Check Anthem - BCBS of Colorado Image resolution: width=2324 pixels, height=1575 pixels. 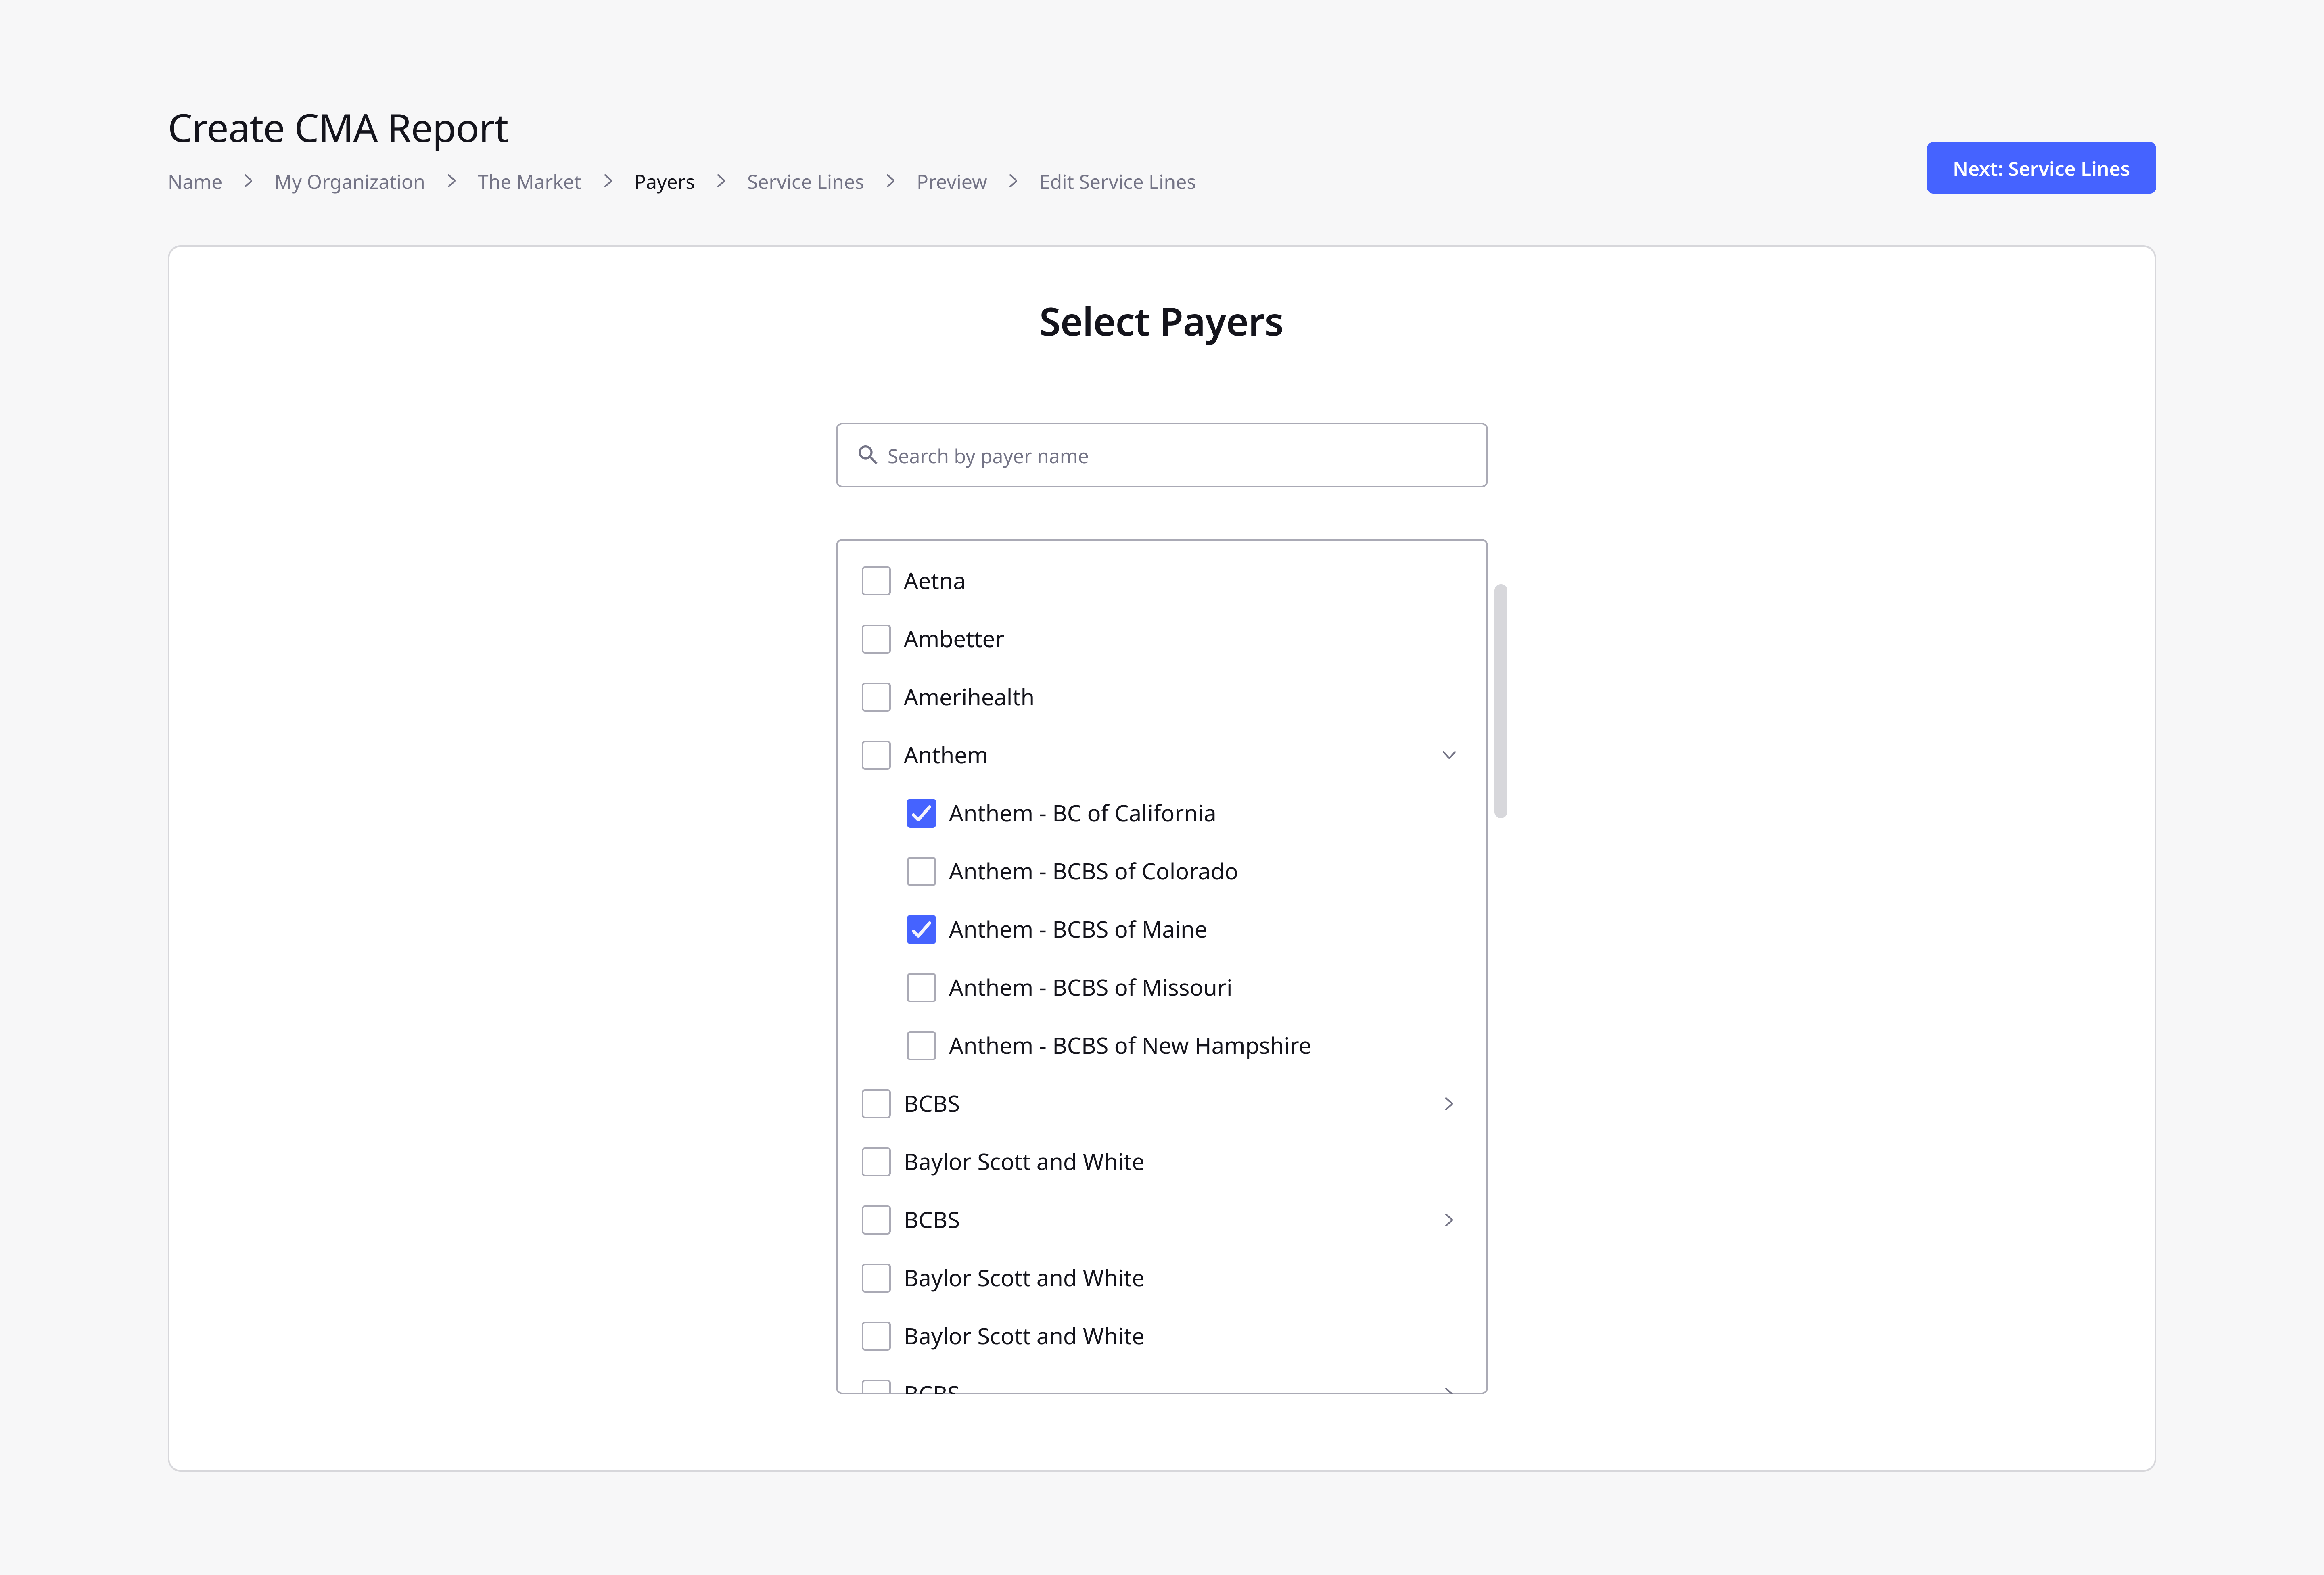tap(921, 871)
